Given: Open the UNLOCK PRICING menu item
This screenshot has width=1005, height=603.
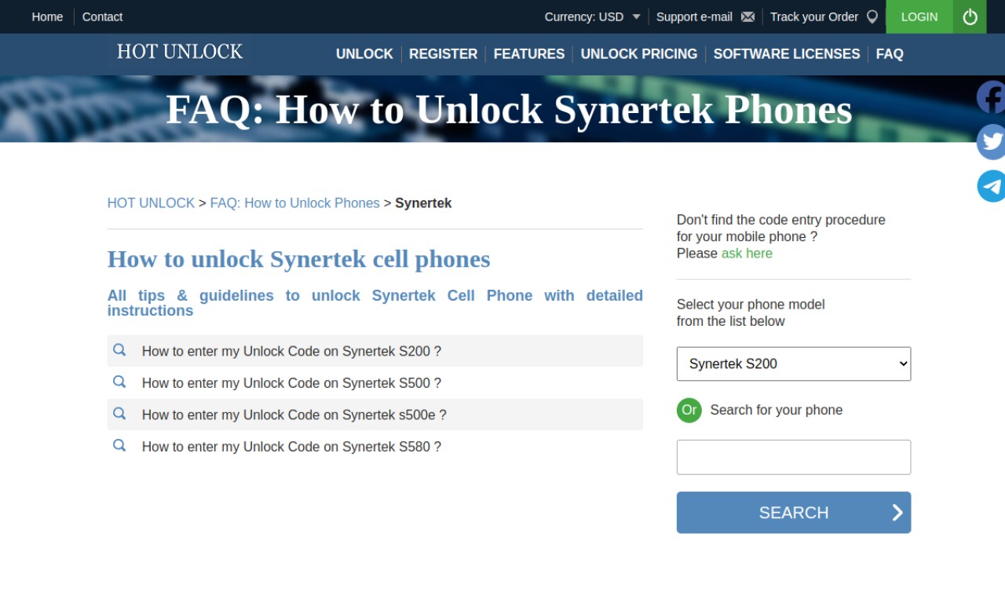Looking at the screenshot, I should tap(639, 54).
